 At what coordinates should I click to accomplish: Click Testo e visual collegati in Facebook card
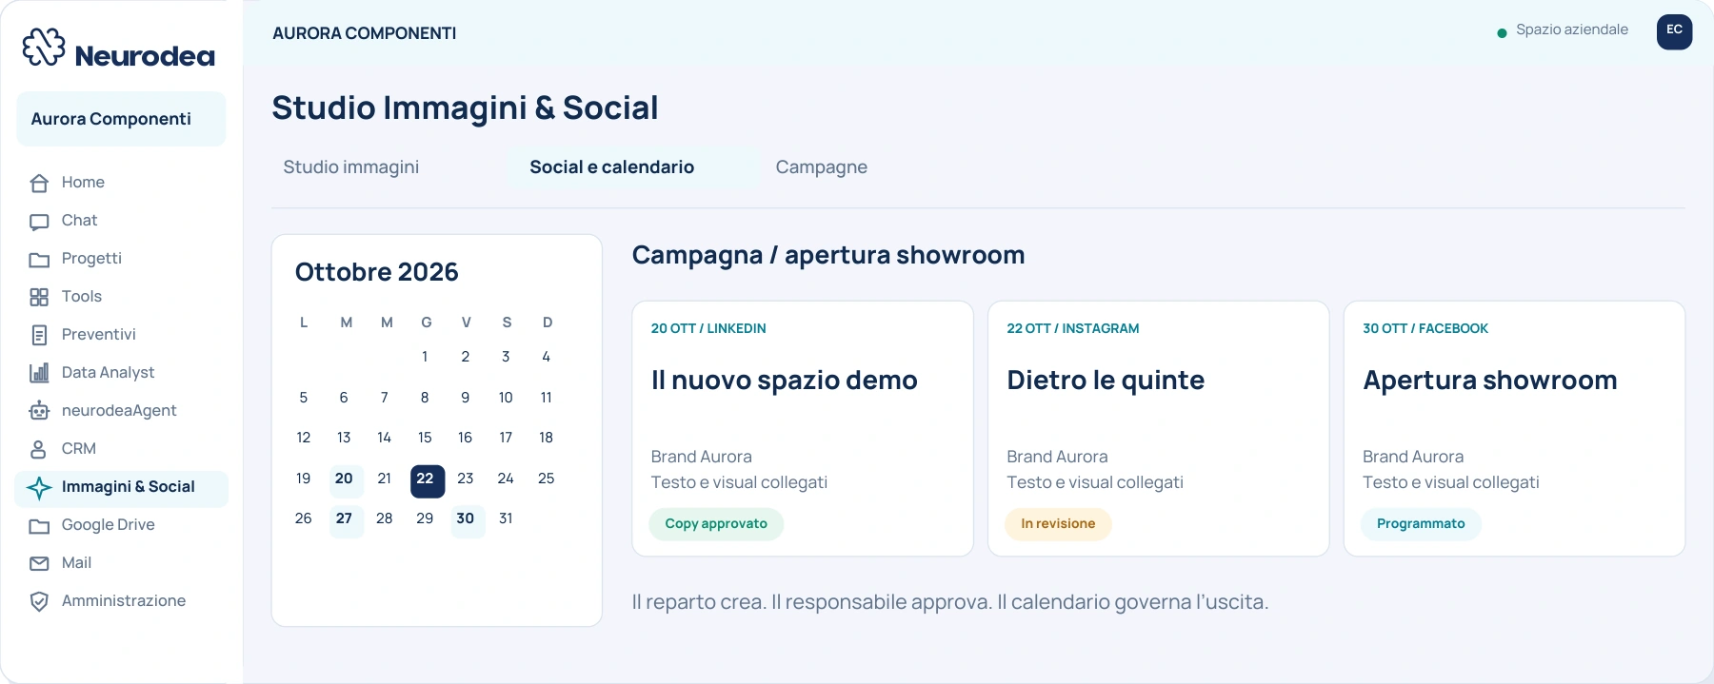pyautogui.click(x=1450, y=482)
